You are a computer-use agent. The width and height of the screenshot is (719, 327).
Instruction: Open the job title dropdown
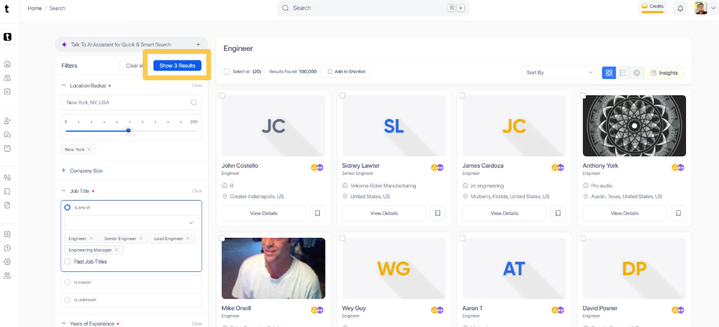pyautogui.click(x=131, y=223)
